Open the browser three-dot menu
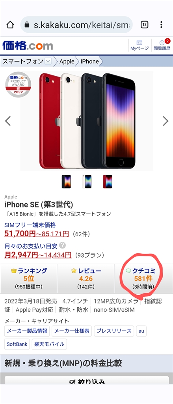The image size is (173, 404). (161, 25)
